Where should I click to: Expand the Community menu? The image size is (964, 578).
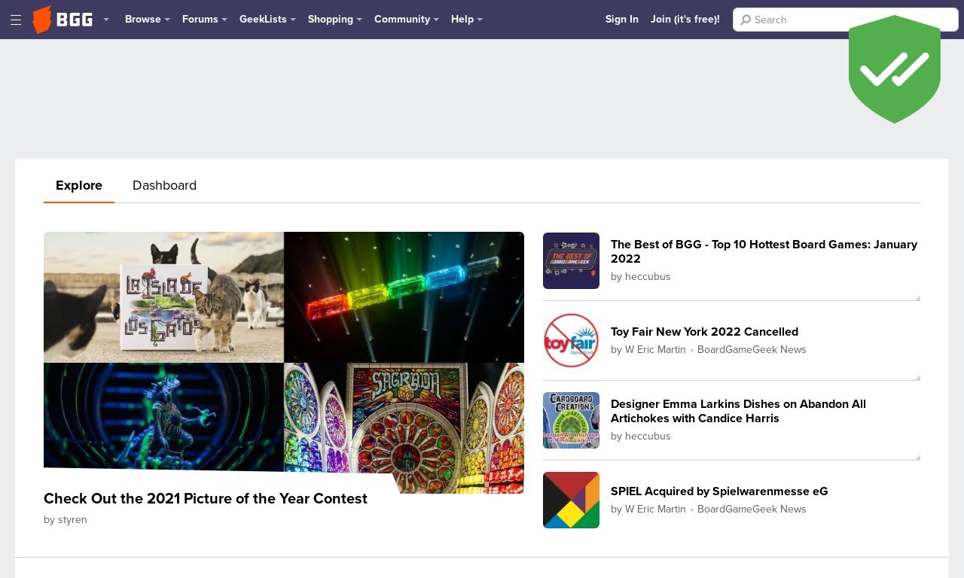pyautogui.click(x=407, y=20)
